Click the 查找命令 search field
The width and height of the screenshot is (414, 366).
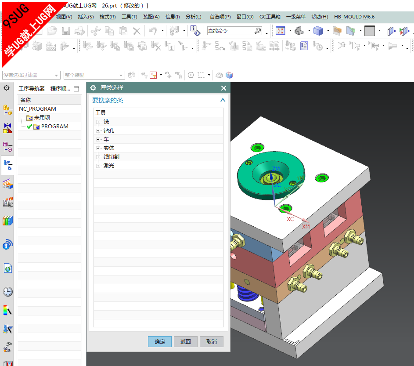click(234, 31)
